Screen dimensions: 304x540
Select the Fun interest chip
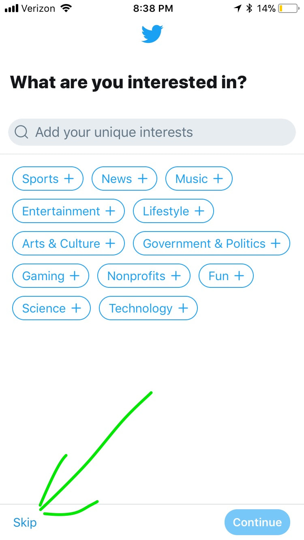pyautogui.click(x=226, y=276)
